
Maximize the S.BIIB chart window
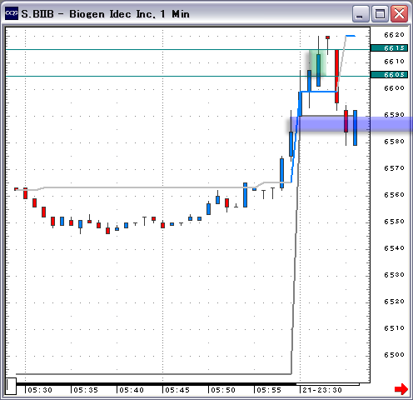tap(380, 13)
